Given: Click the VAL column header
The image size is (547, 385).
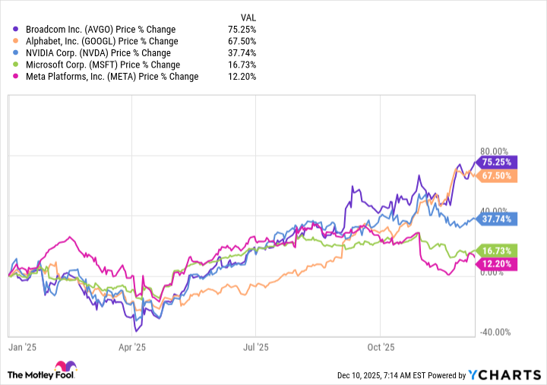Looking at the screenshot, I should (x=246, y=17).
